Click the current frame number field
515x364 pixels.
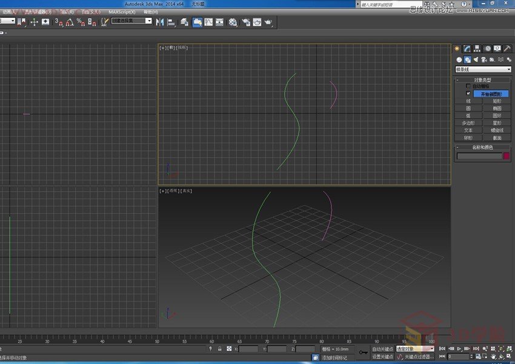click(x=457, y=356)
